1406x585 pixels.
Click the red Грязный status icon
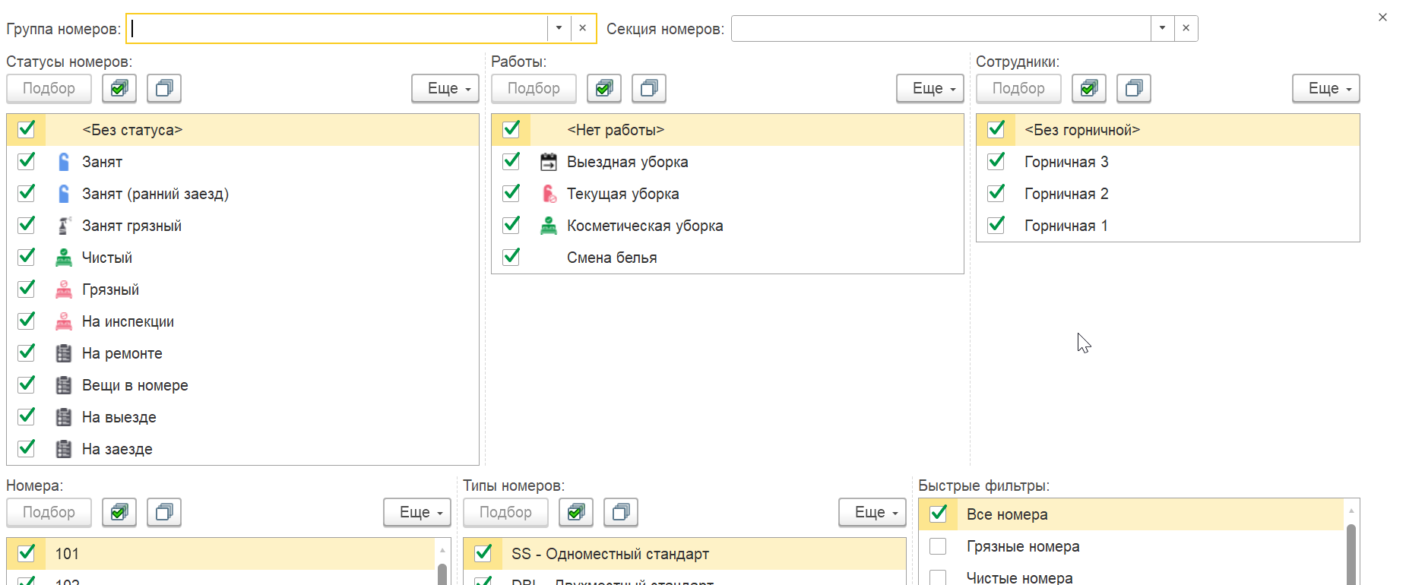64,289
